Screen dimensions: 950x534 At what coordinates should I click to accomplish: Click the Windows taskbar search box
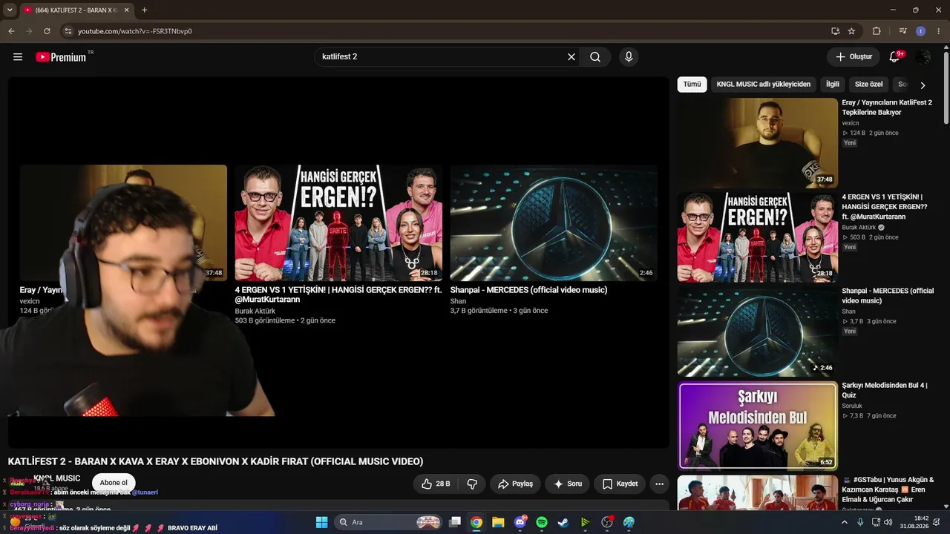point(388,522)
